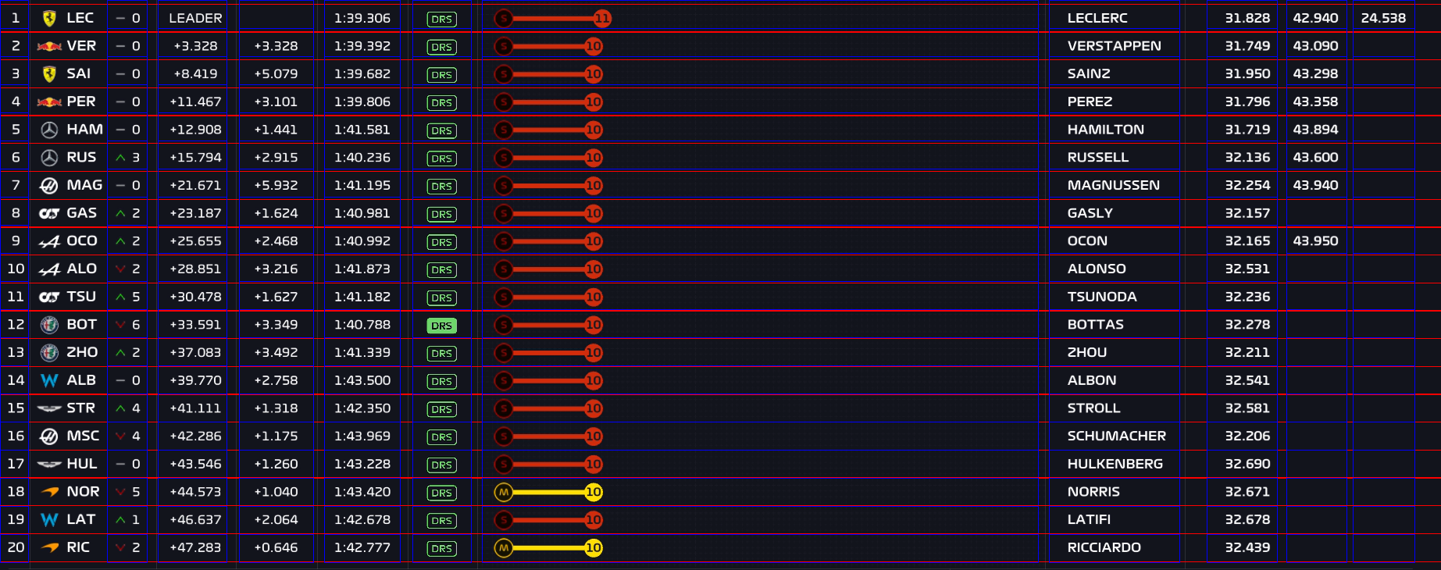Click the Ferrari logo beside LEC
This screenshot has width=1441, height=570.
(49, 18)
